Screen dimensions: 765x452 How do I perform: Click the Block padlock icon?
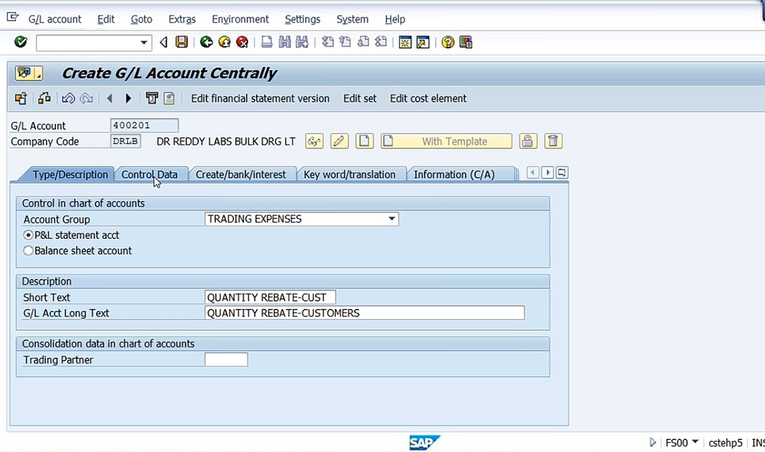tap(527, 141)
